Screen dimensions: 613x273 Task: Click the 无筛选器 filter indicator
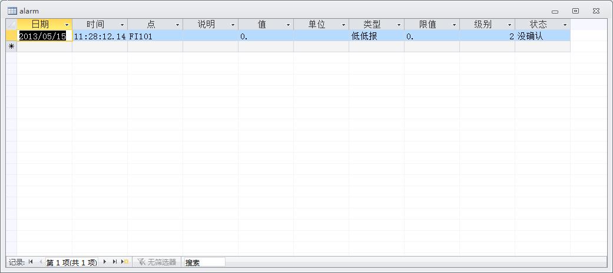[x=157, y=262]
